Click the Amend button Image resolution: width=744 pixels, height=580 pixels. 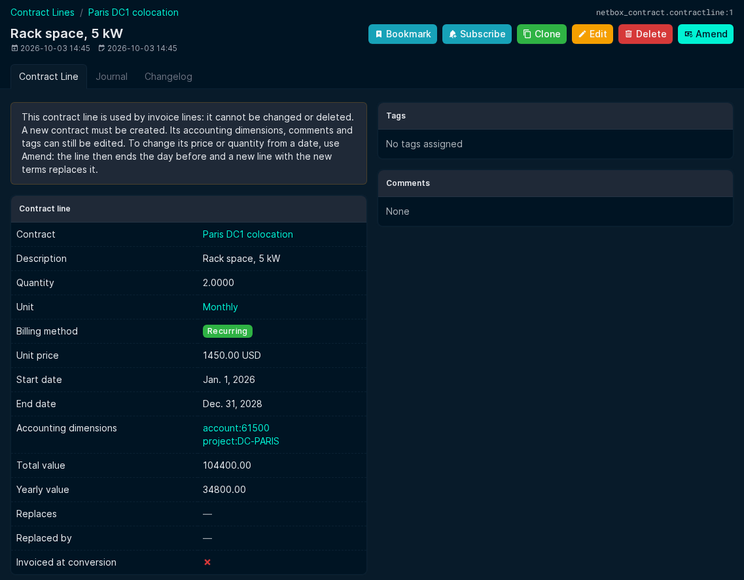point(705,34)
